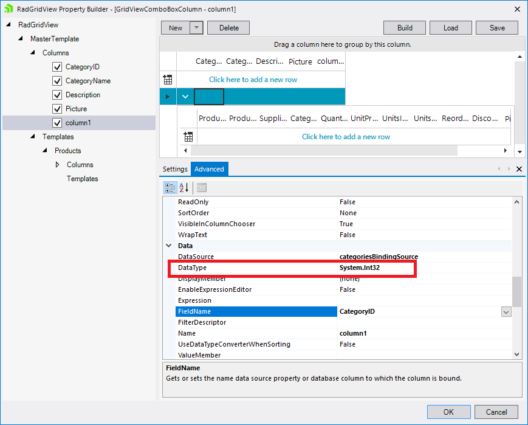Uncheck the Description column checkbox

point(57,95)
